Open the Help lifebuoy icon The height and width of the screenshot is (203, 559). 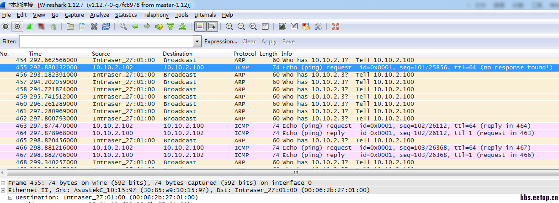tap(335, 26)
